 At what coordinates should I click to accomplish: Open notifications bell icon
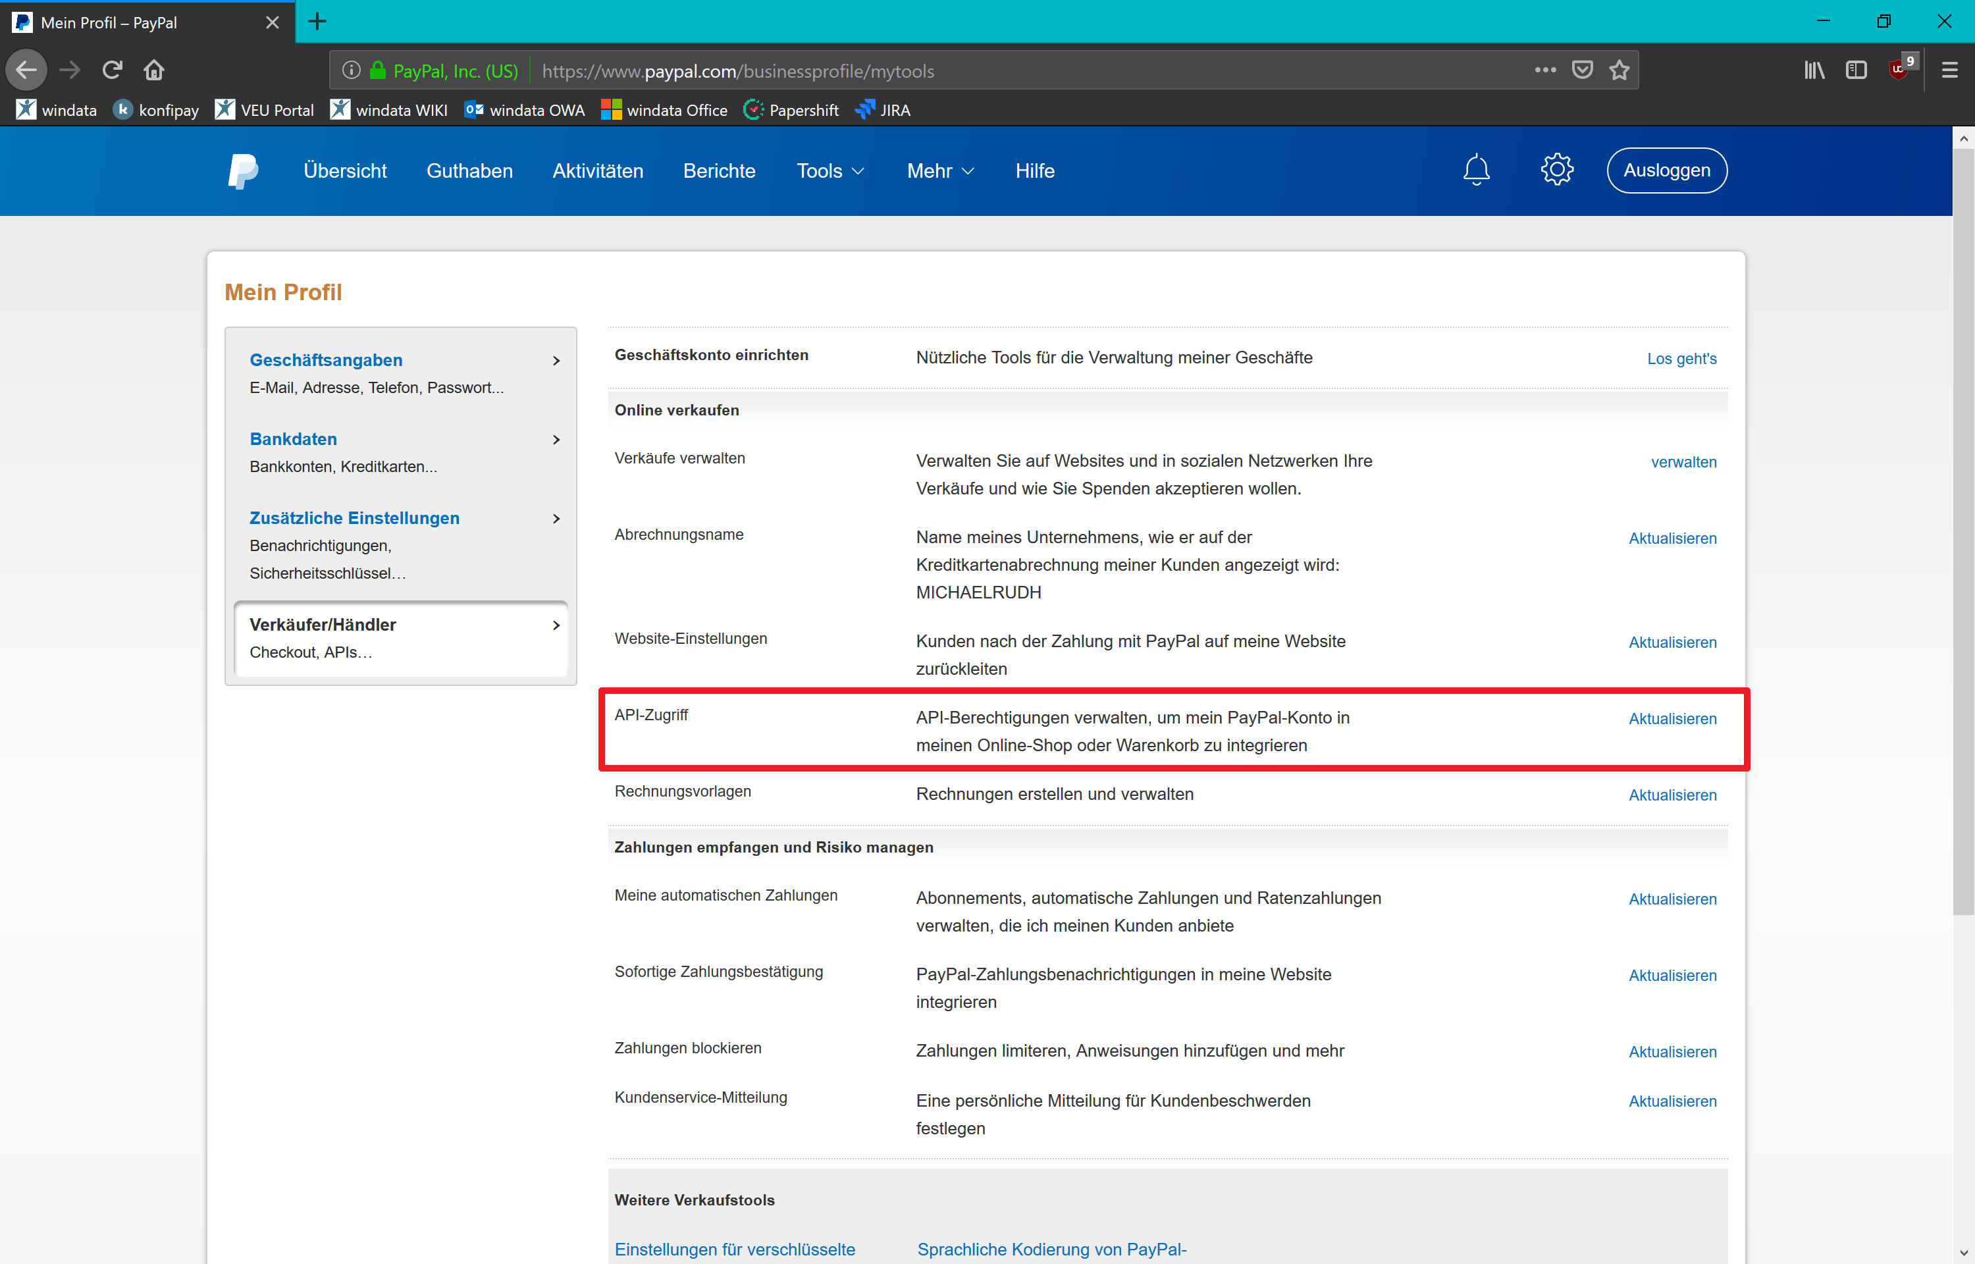1476,170
